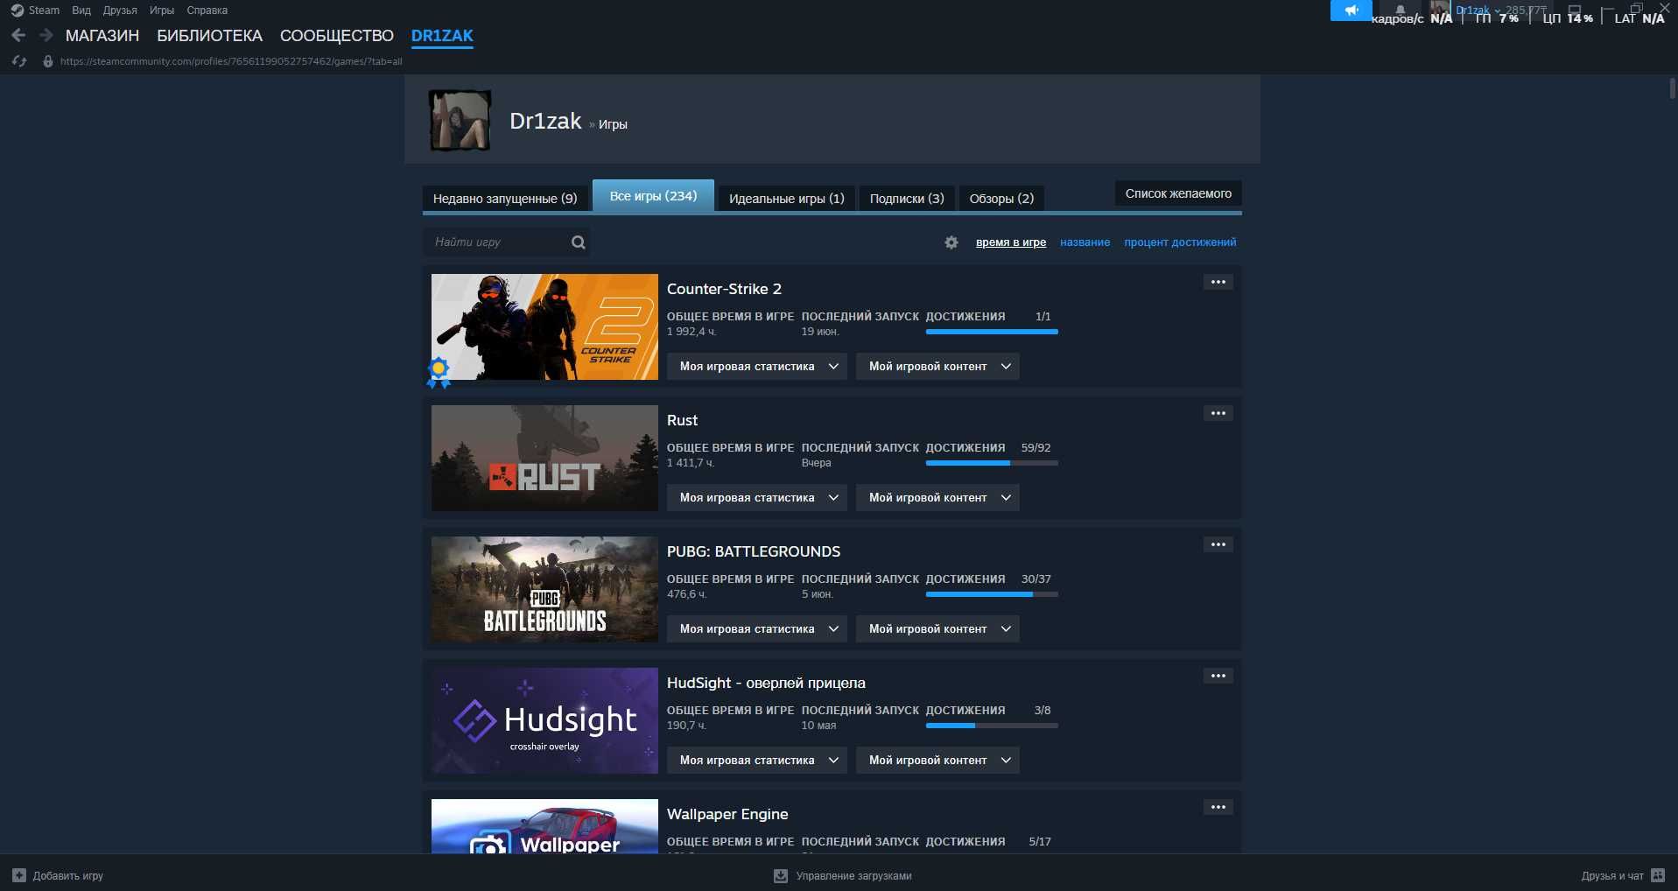Viewport: 1678px width, 891px height.
Task: Open the Rust game cover image
Action: [544, 458]
